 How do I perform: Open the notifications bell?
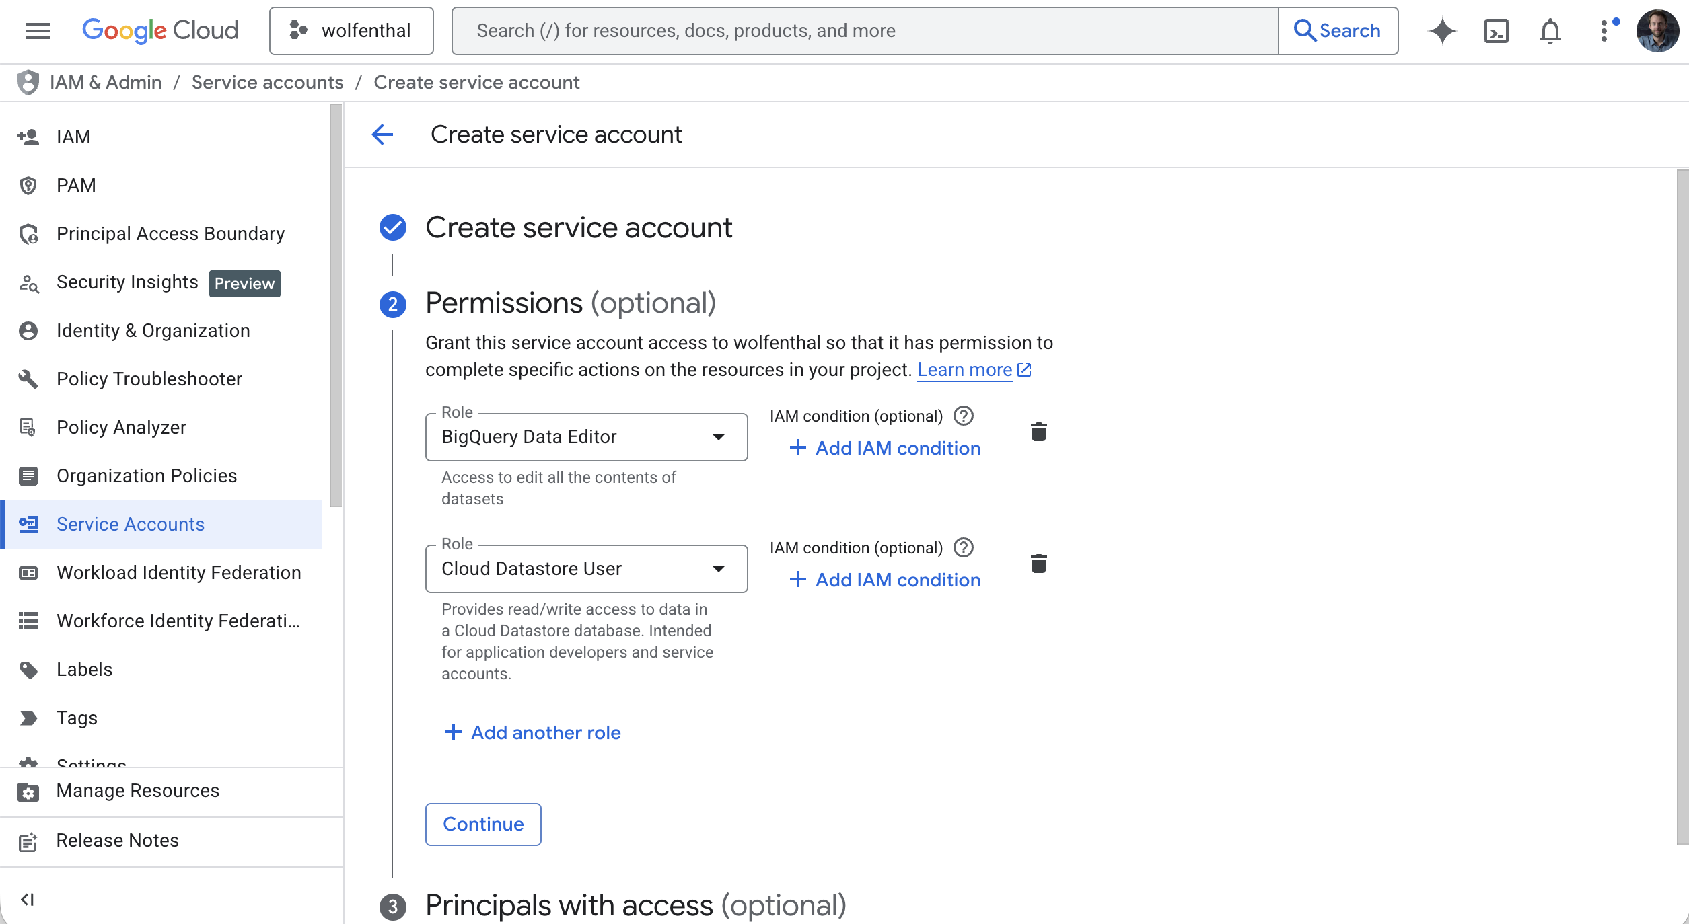tap(1550, 31)
